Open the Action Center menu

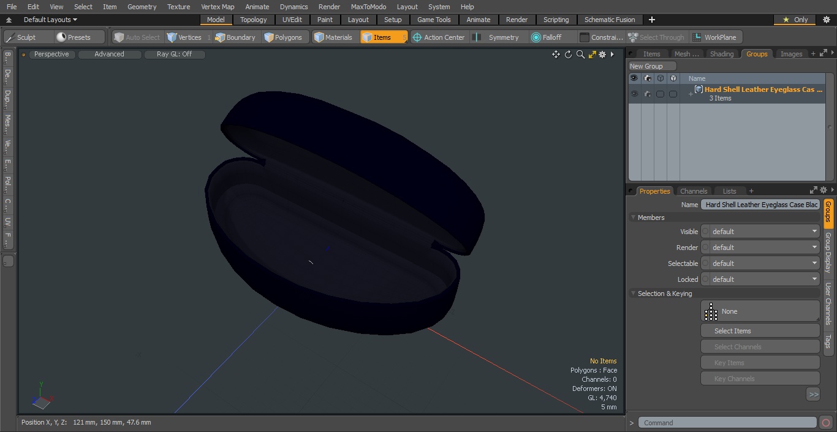point(439,37)
